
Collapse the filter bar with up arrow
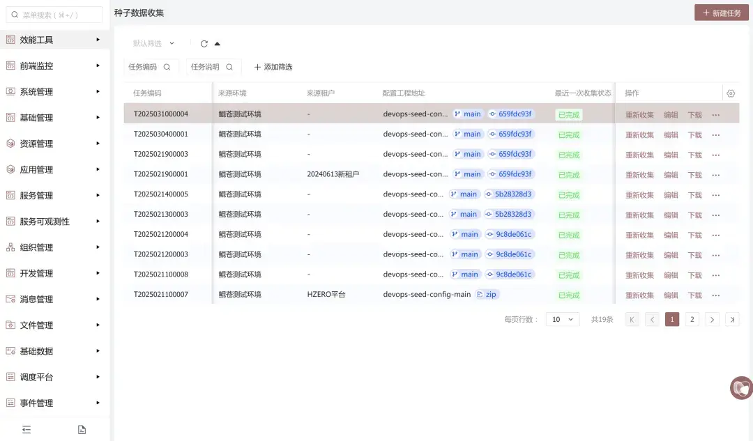point(218,44)
